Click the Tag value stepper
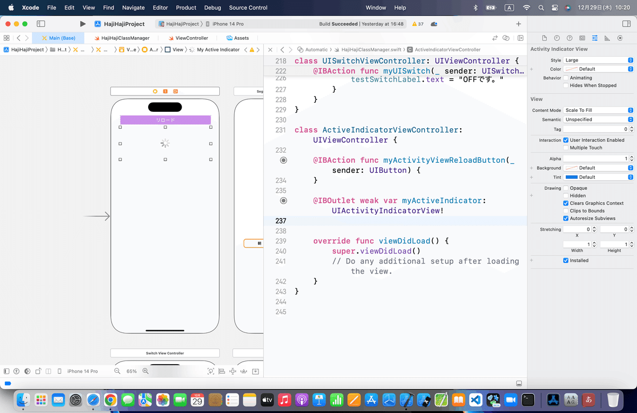Image resolution: width=637 pixels, height=413 pixels. pyautogui.click(x=631, y=129)
